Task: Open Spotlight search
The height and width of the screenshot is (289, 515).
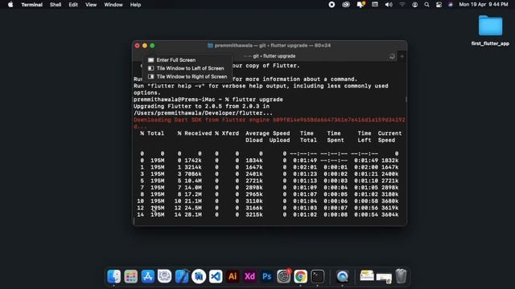Action: click(426, 5)
